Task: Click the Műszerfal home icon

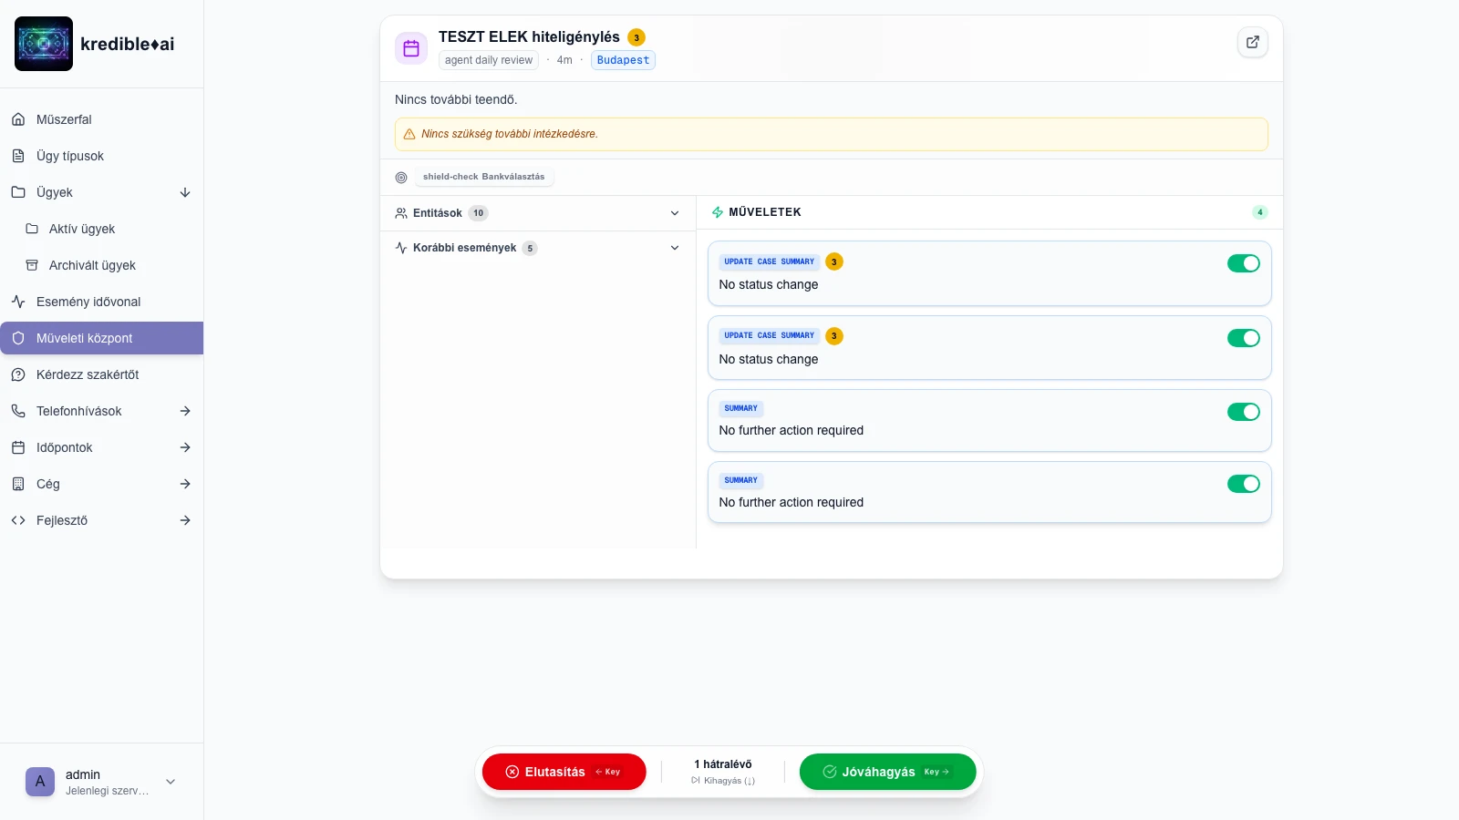Action: click(x=18, y=119)
